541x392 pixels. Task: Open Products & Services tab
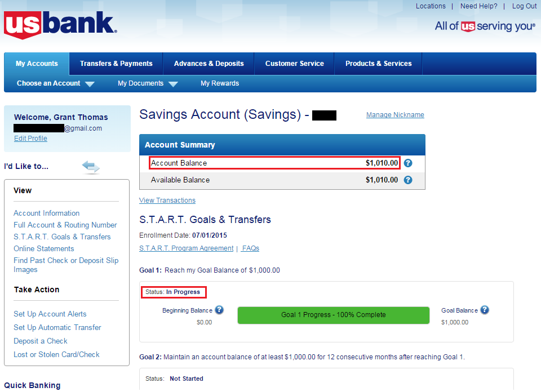click(x=379, y=64)
